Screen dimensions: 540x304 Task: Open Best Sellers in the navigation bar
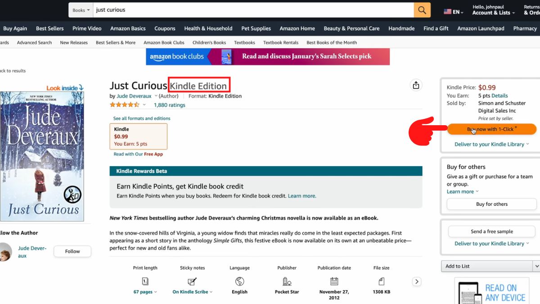[x=50, y=28]
